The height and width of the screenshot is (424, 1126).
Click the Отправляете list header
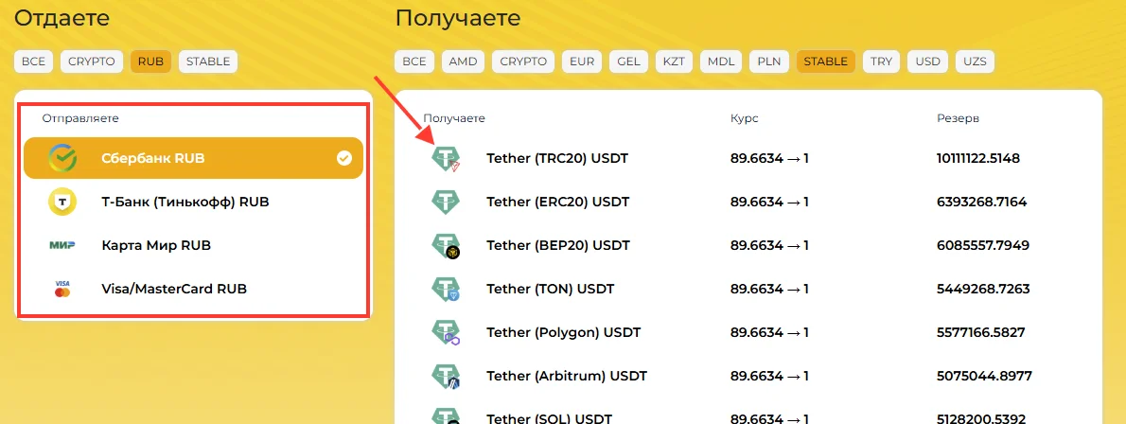pyautogui.click(x=80, y=118)
